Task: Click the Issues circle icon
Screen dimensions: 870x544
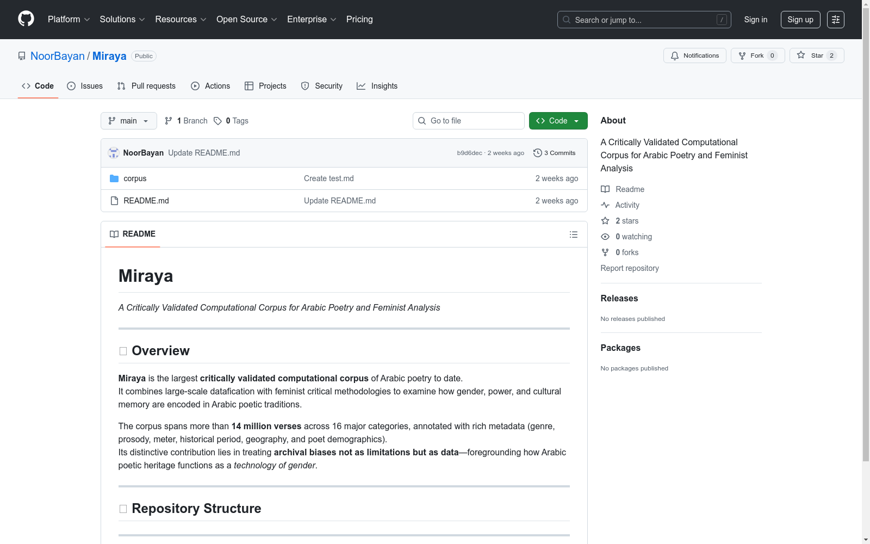Action: [x=71, y=86]
